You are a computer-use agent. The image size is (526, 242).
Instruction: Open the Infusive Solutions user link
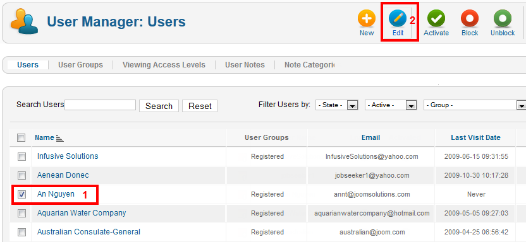tap(68, 156)
